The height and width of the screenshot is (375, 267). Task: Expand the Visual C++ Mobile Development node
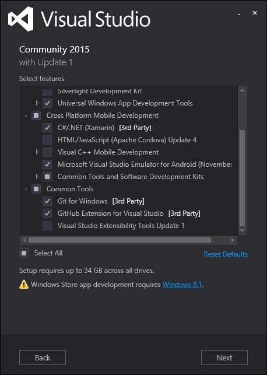click(x=37, y=152)
